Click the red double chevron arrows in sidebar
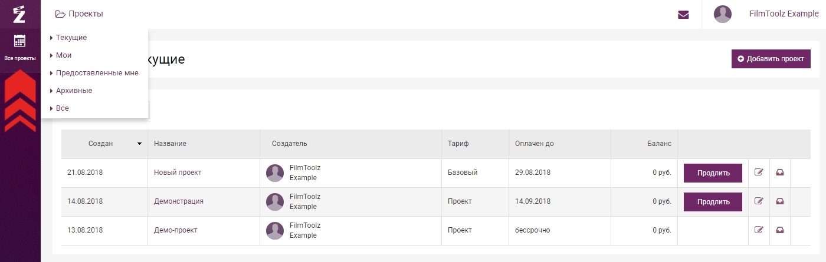The image size is (826, 262). point(20,101)
